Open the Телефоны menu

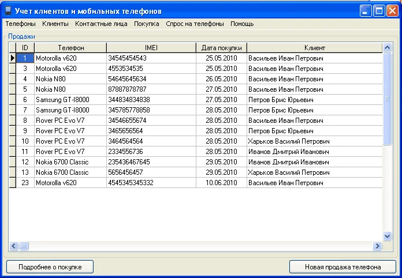(x=20, y=24)
